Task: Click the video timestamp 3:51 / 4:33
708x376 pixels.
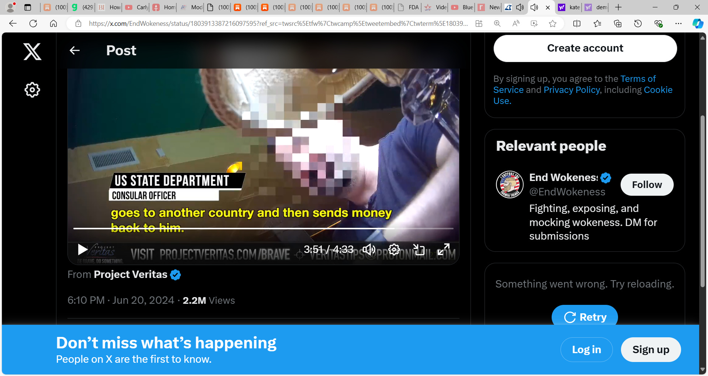Action: point(329,250)
